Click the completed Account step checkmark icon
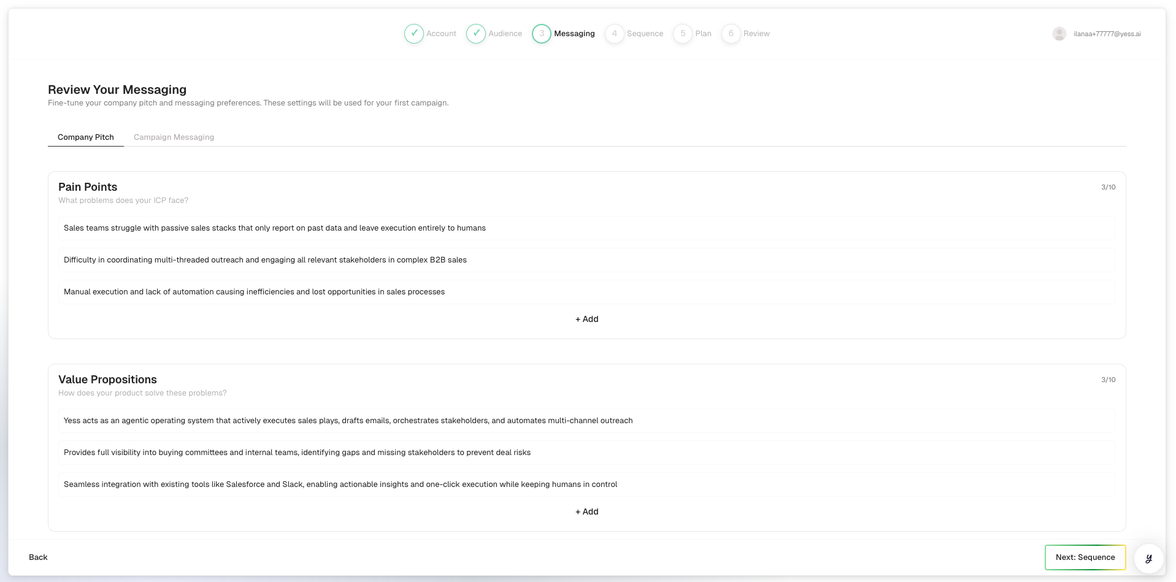1176x582 pixels. point(414,34)
